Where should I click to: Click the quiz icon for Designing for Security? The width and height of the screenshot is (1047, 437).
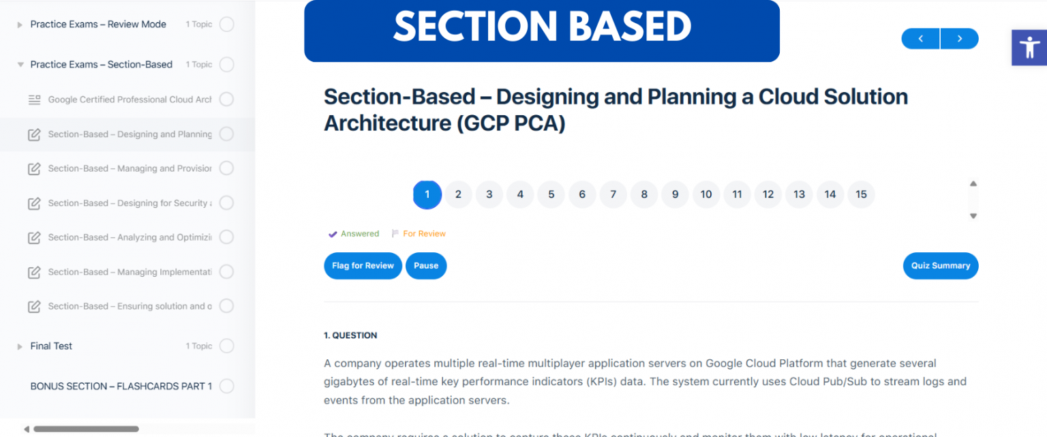coord(34,202)
